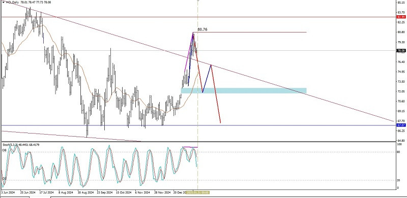Select the red horizontal line at 82.99
This screenshot has width=407, height=198.
tap(198, 17)
